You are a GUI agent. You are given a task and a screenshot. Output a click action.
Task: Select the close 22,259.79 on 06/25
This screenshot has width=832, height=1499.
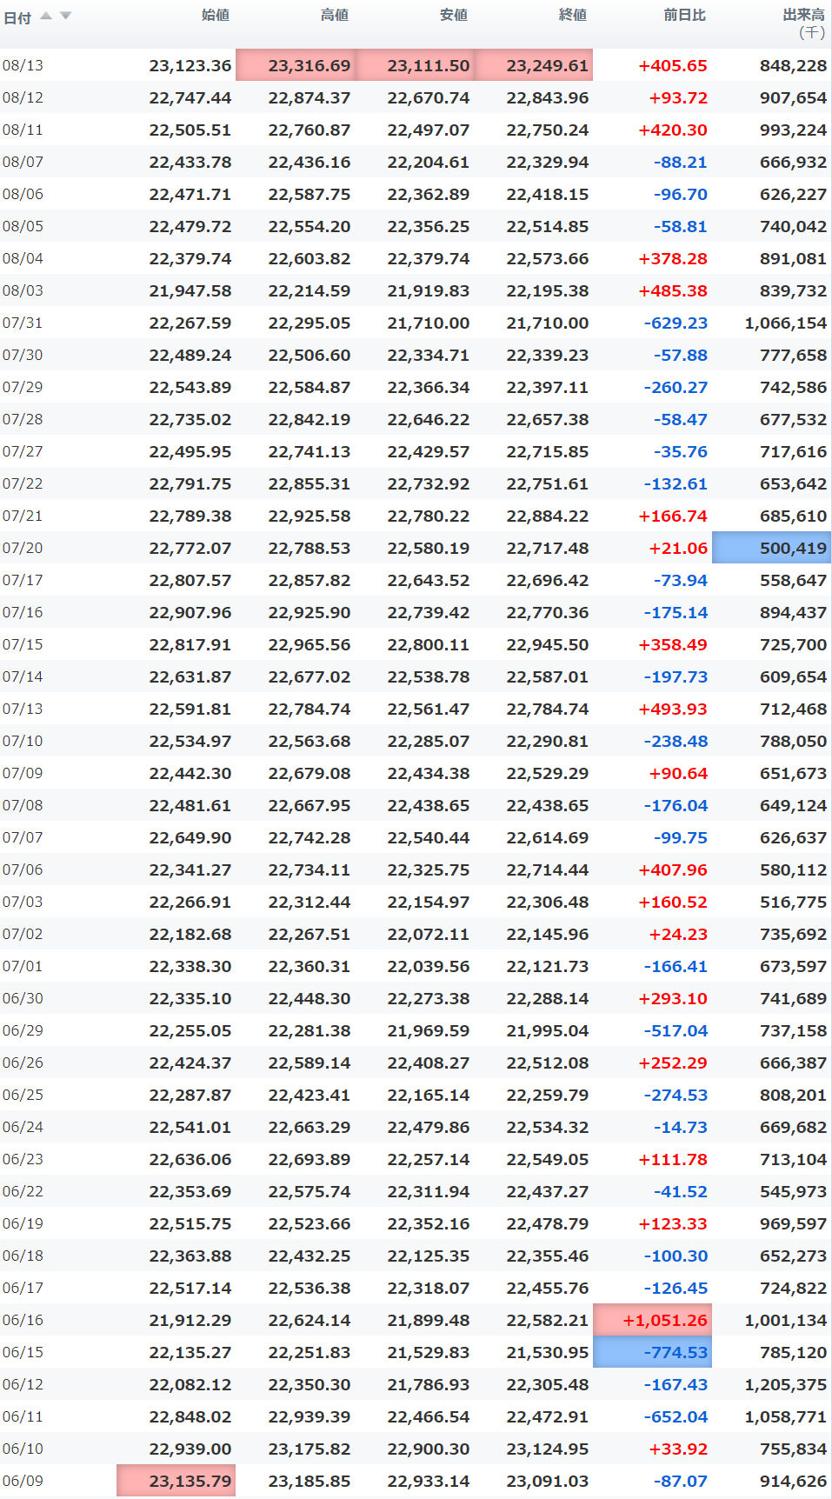pos(548,1095)
